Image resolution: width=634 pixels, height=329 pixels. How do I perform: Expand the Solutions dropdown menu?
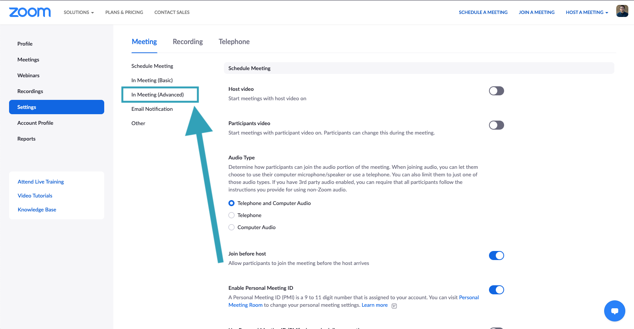coord(79,12)
